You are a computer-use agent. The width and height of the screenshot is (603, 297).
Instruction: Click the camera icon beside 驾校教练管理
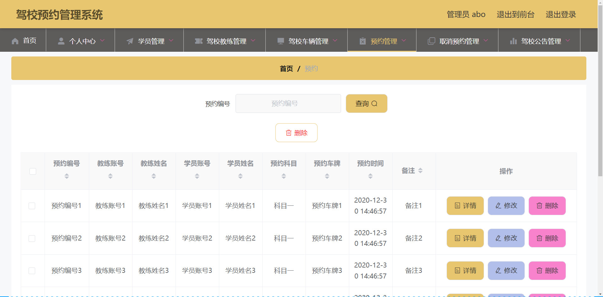(x=198, y=41)
